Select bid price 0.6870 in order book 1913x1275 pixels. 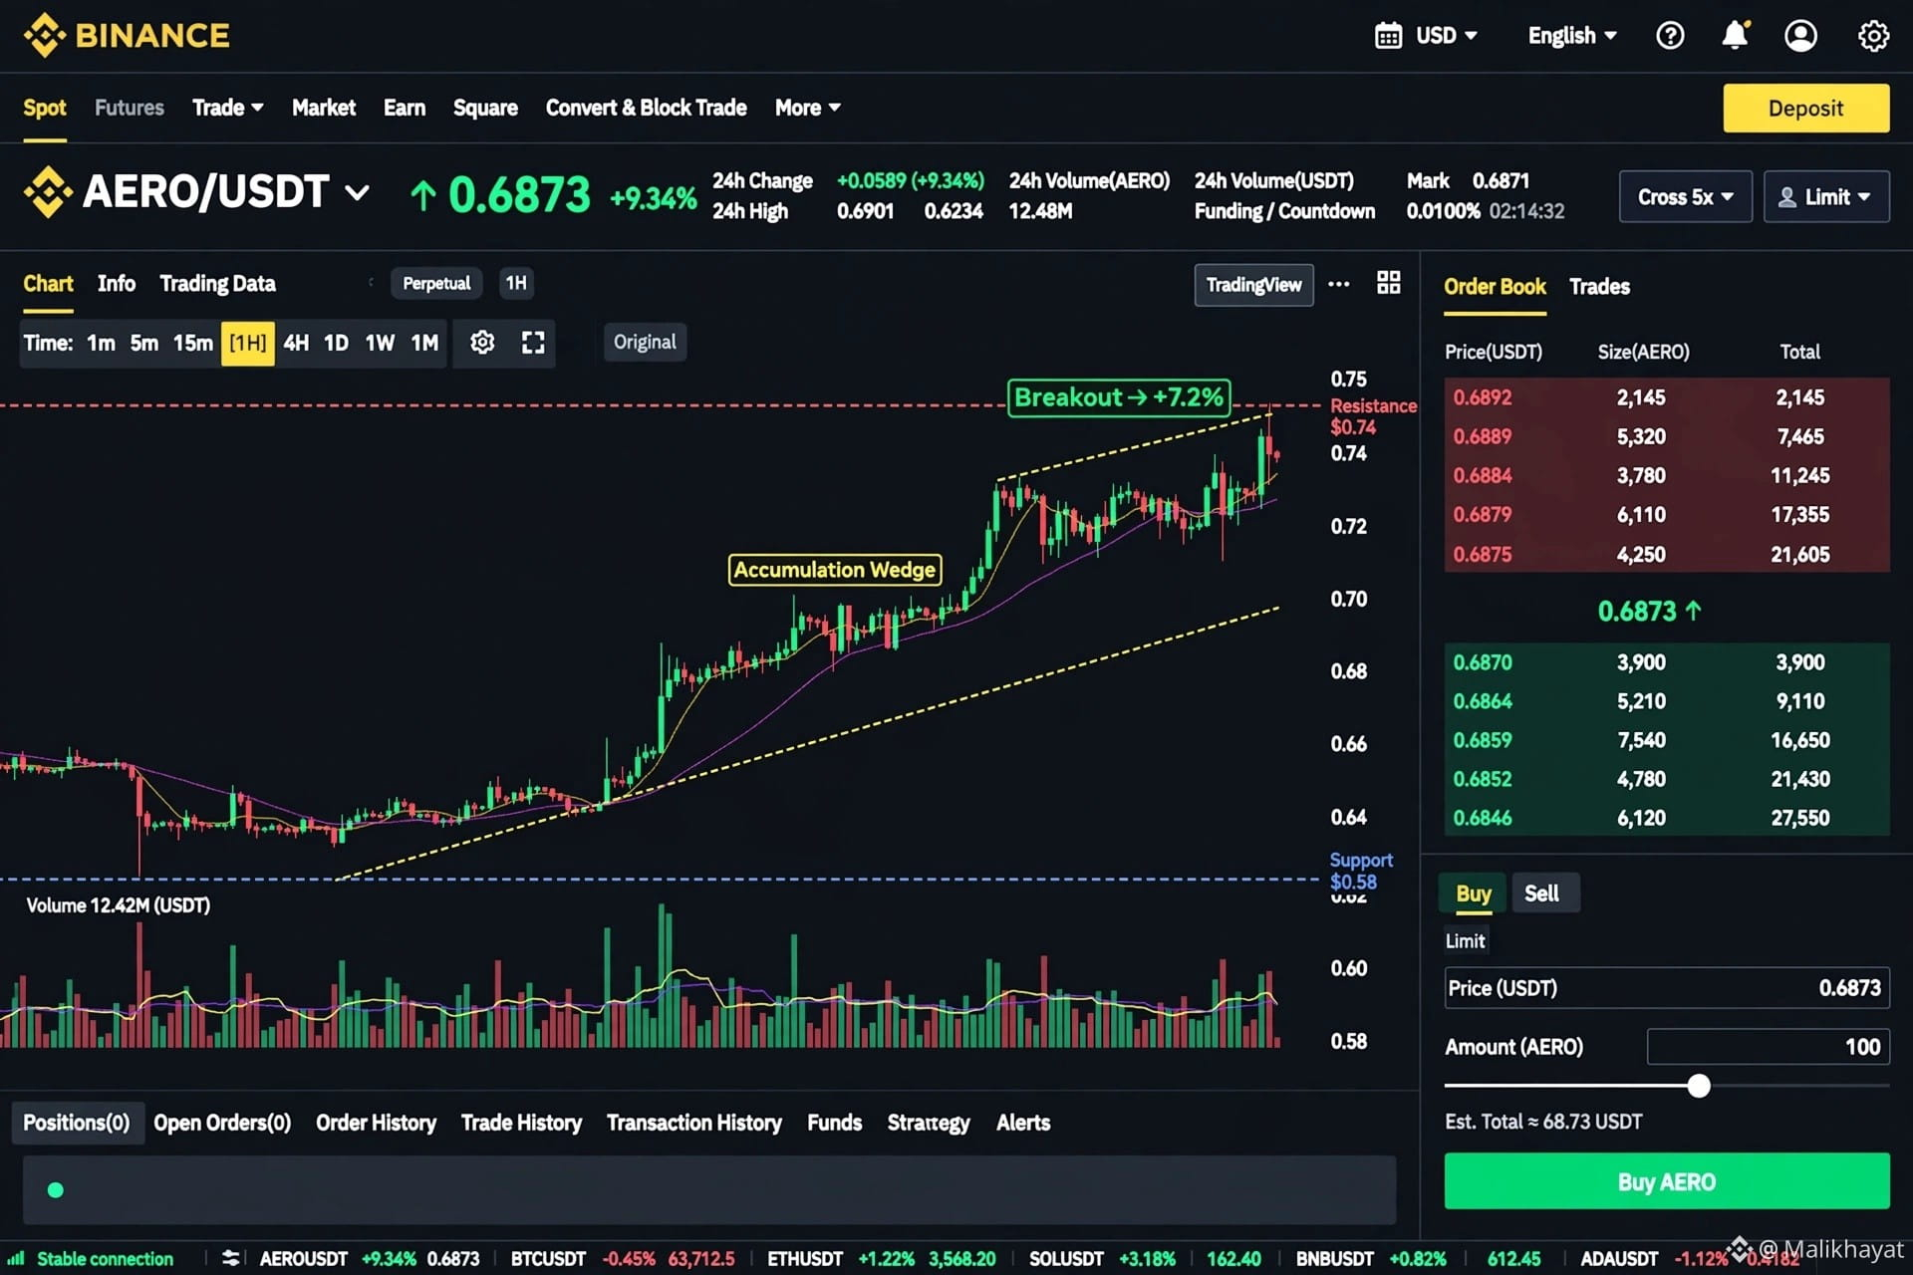point(1482,662)
